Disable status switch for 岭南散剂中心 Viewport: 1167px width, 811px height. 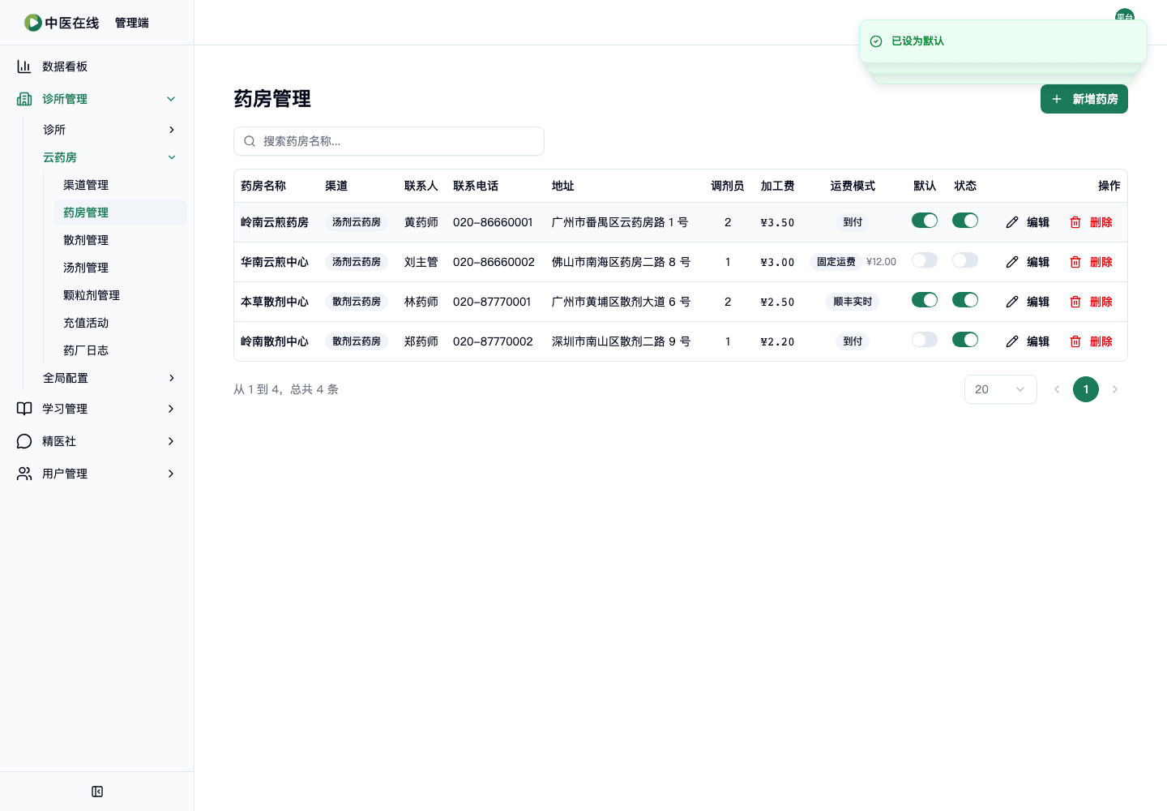[x=965, y=340]
